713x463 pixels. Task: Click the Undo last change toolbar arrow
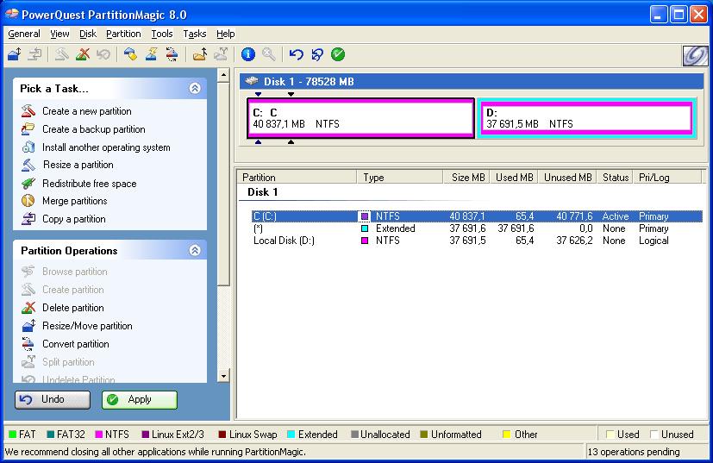(296, 54)
